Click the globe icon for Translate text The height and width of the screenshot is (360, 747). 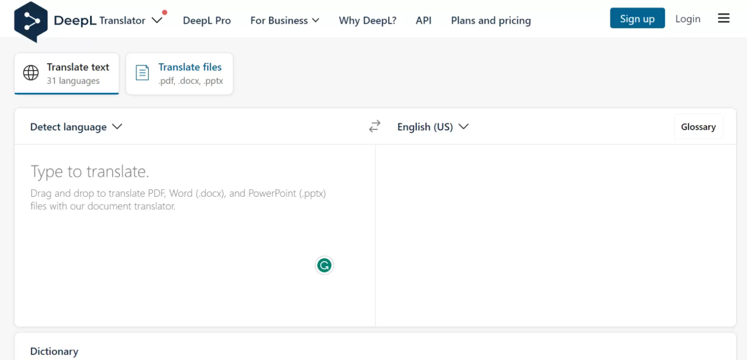click(x=31, y=73)
